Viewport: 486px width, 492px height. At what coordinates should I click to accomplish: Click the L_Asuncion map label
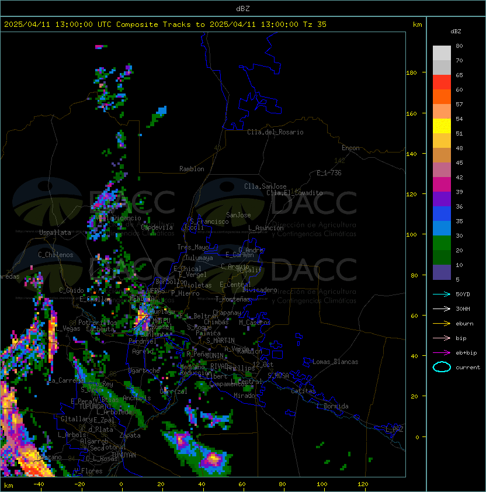[x=266, y=228]
